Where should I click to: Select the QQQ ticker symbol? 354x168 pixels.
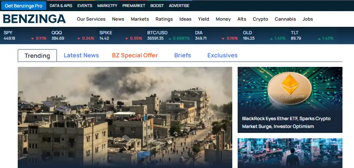tap(57, 33)
